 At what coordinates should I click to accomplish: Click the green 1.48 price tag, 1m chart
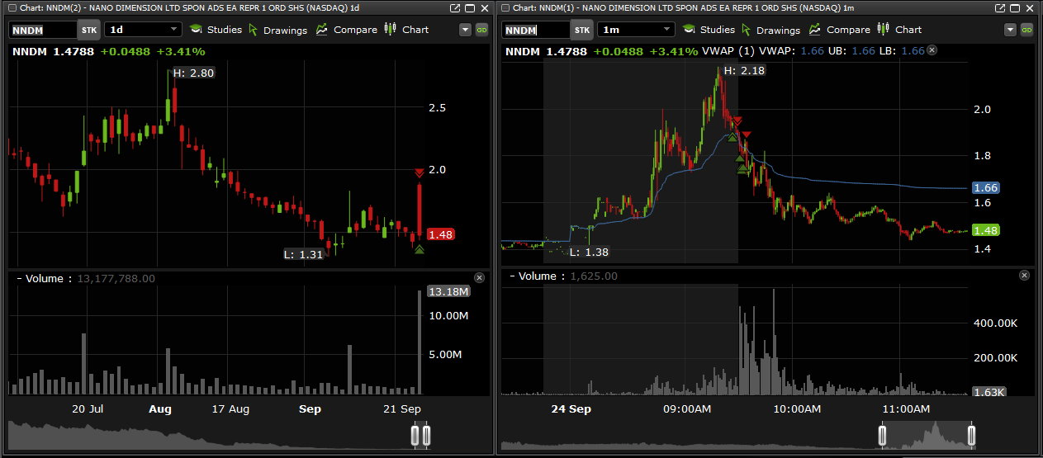(986, 230)
